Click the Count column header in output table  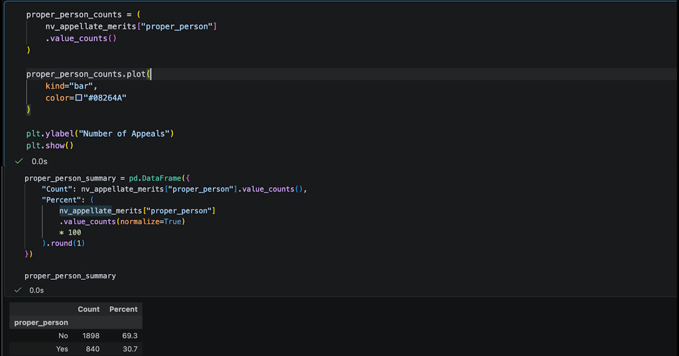[89, 309]
